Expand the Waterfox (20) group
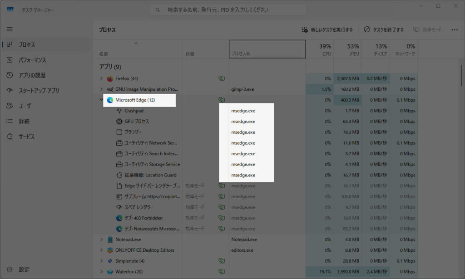 tap(101, 272)
